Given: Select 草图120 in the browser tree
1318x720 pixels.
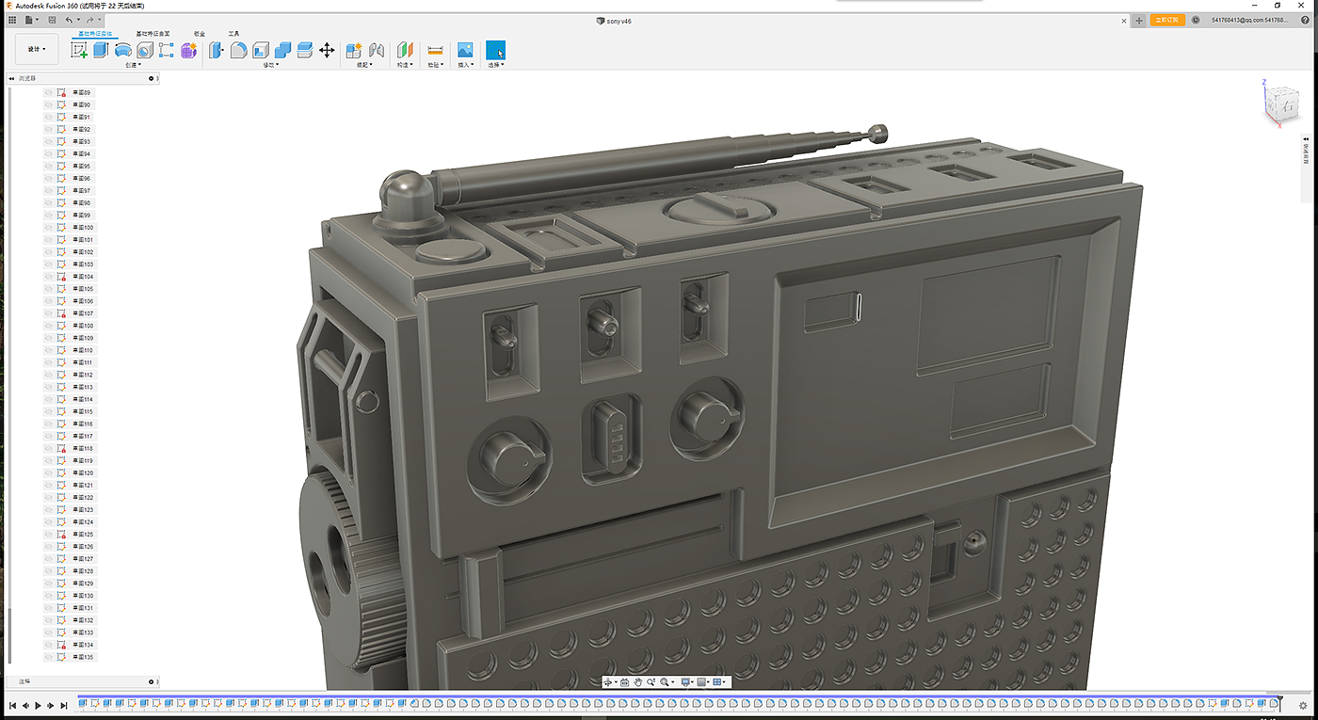Looking at the screenshot, I should tap(84, 472).
